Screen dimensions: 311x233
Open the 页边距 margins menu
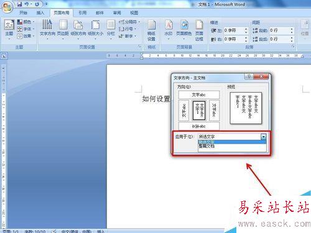[63, 30]
